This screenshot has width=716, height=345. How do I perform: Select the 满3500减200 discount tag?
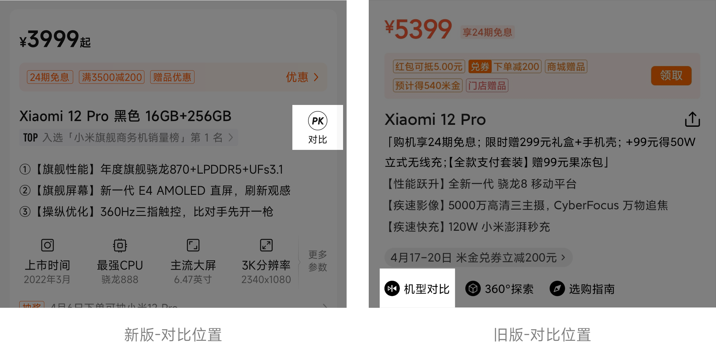tap(112, 77)
